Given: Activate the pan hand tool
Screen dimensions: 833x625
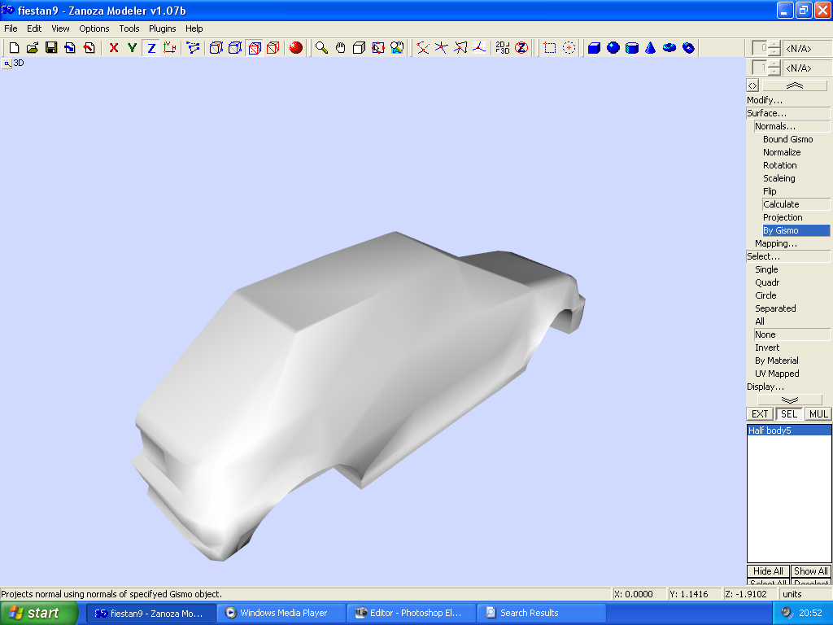Looking at the screenshot, I should 340,48.
